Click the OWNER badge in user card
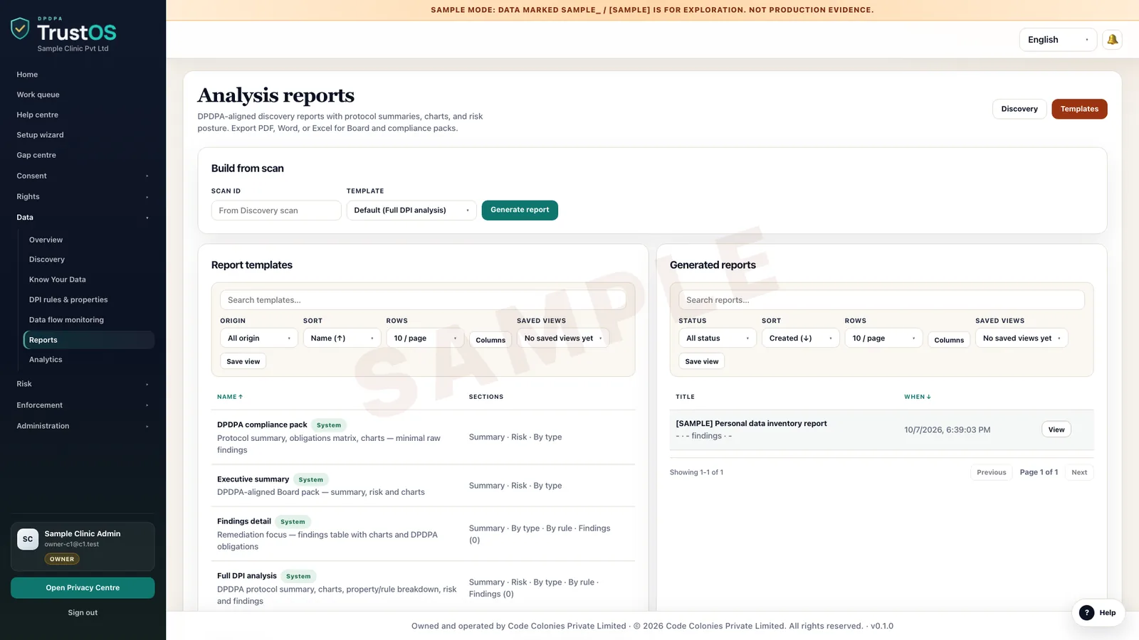The height and width of the screenshot is (640, 1139). [62, 560]
